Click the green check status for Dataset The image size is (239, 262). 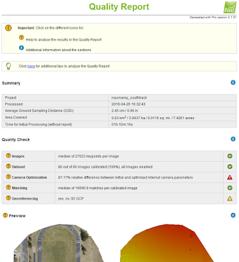(x=230, y=167)
